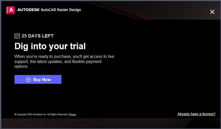Open the Already have a license link
Screen dimensions: 221x129
pyautogui.click(x=196, y=114)
